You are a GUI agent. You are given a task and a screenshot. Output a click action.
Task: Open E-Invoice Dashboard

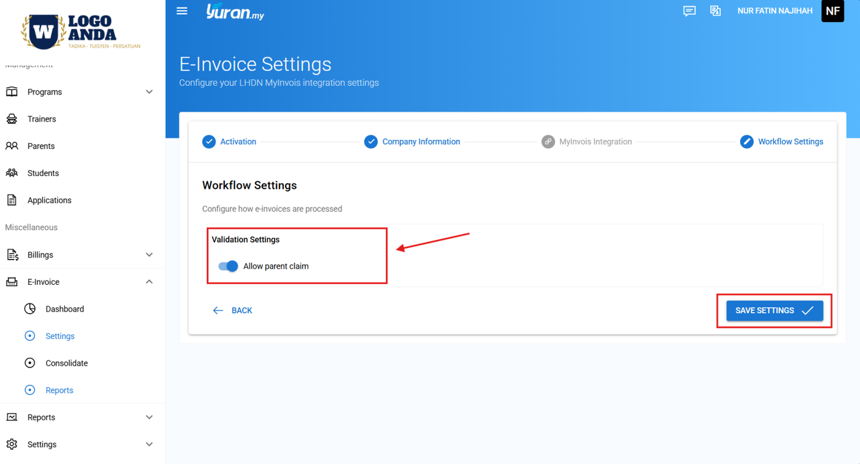[64, 309]
